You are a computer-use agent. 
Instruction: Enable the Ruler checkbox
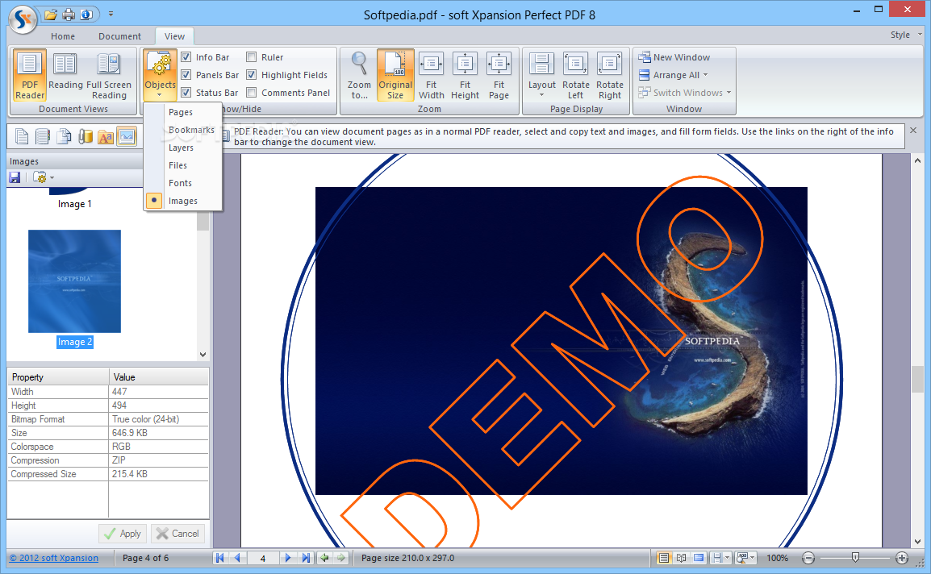pyautogui.click(x=251, y=57)
